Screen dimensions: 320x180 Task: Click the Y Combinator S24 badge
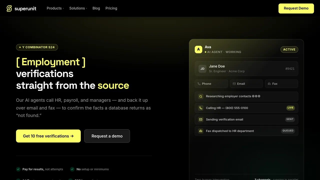pos(37,47)
